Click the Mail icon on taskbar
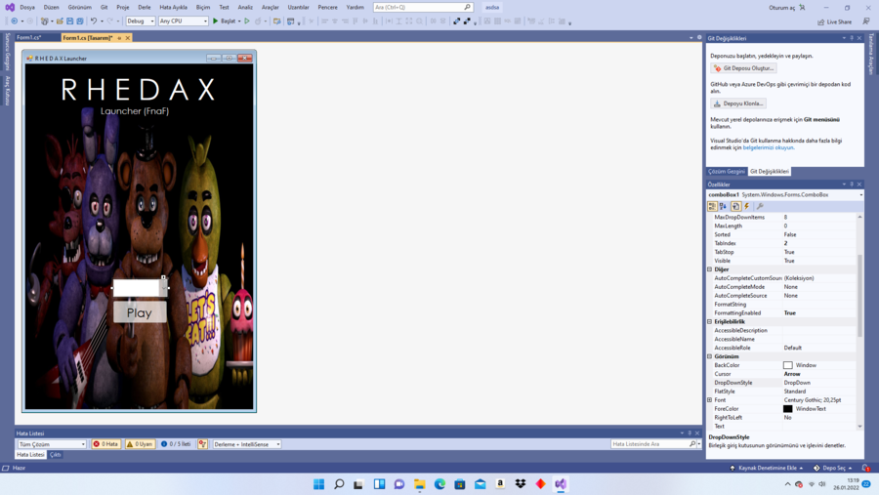This screenshot has width=879, height=495. pos(481,484)
